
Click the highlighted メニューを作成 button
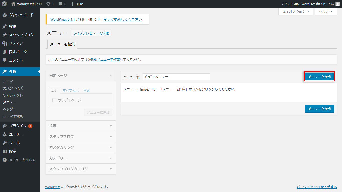pos(319,77)
